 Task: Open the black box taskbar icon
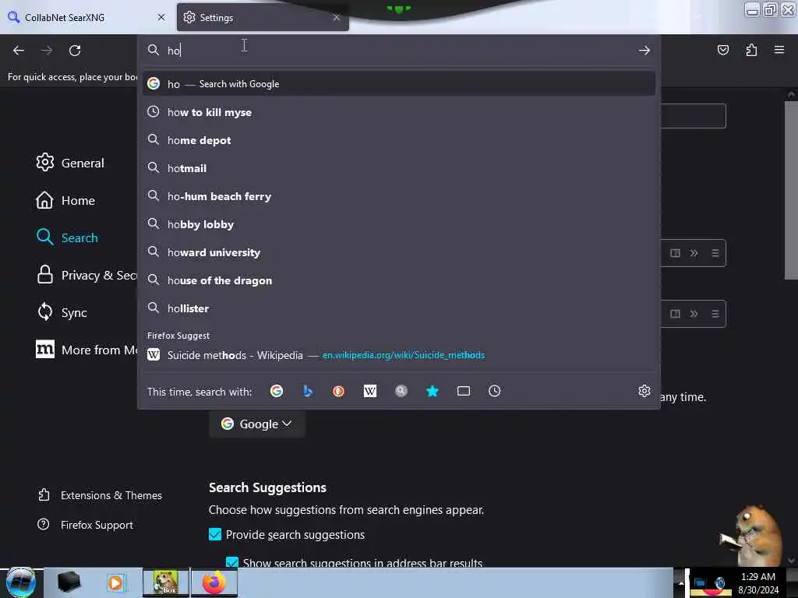click(69, 582)
